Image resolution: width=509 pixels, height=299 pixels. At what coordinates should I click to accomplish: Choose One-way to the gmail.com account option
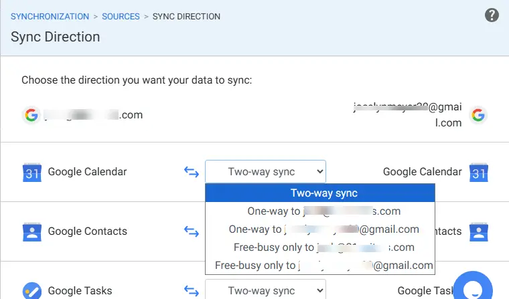(320, 229)
